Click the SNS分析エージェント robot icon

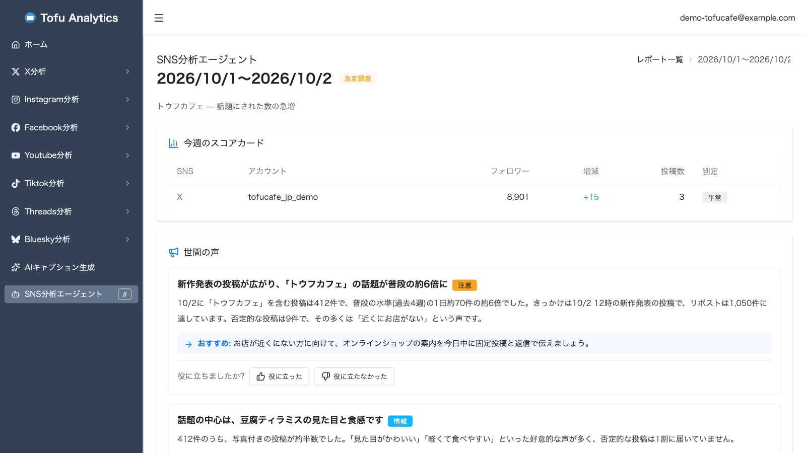(x=16, y=294)
